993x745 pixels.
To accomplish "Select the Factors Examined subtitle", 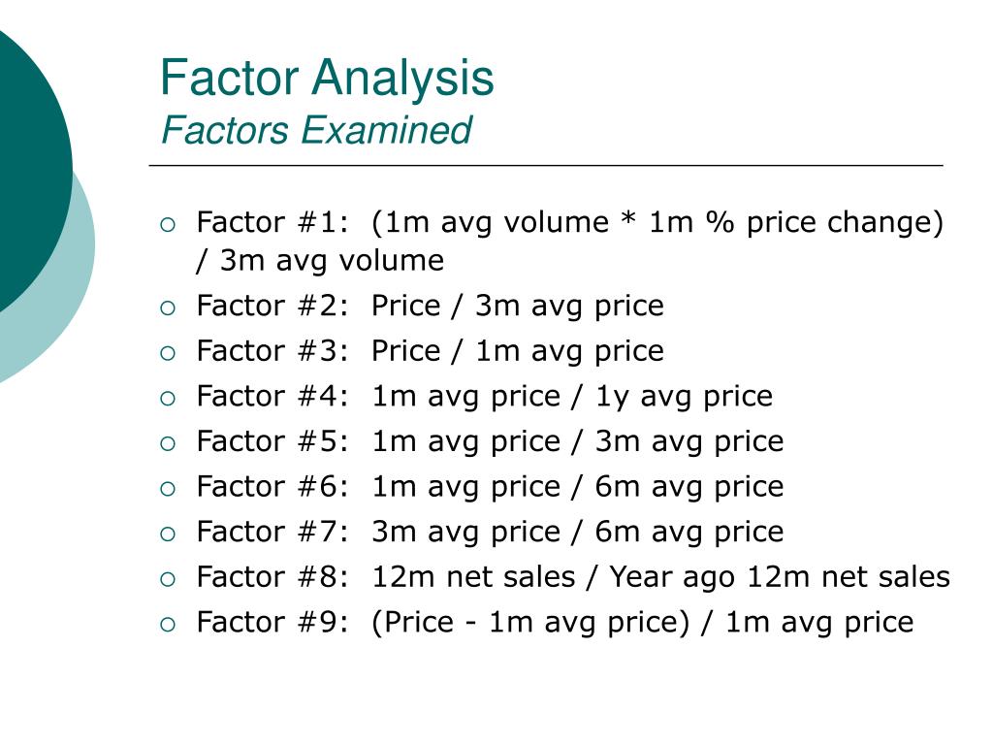I will pos(317,131).
